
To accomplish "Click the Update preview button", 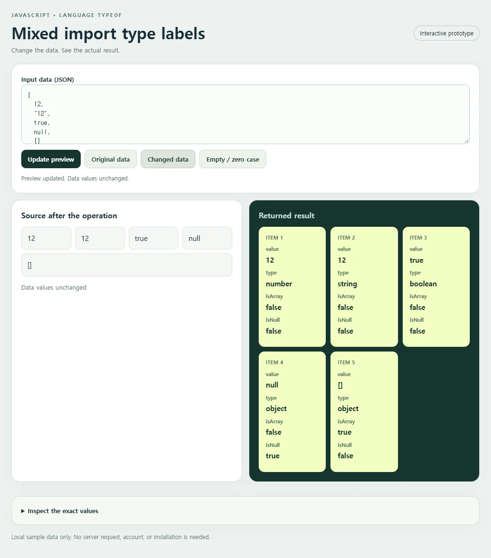I will [x=51, y=159].
